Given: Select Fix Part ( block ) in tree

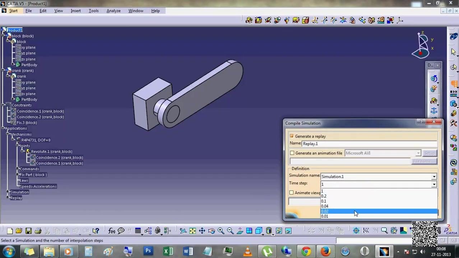Looking at the screenshot, I should pyautogui.click(x=33, y=175).
